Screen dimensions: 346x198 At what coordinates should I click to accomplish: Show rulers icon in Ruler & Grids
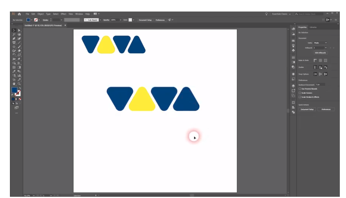(x=315, y=60)
